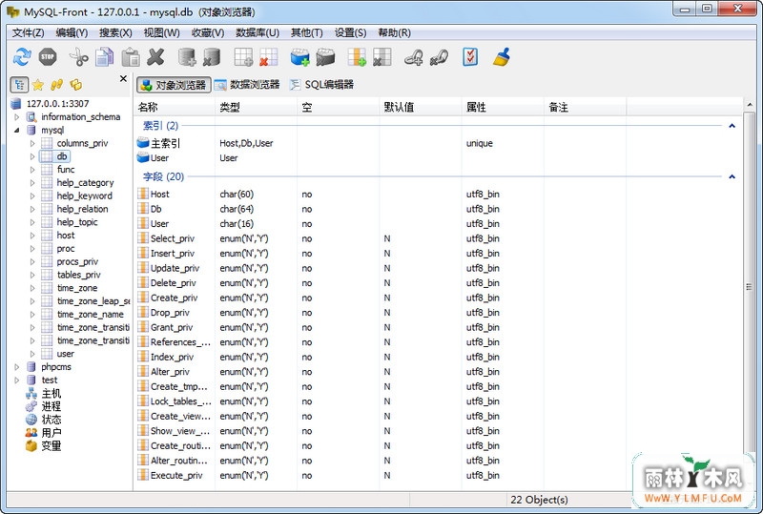Open the 视图(W) menu

tap(161, 32)
